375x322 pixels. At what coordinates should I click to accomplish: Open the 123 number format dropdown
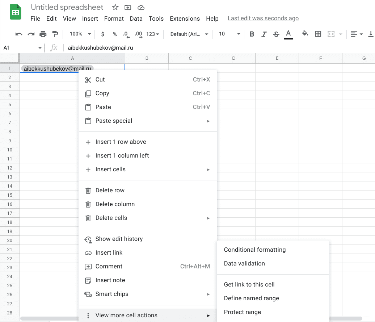click(x=153, y=34)
